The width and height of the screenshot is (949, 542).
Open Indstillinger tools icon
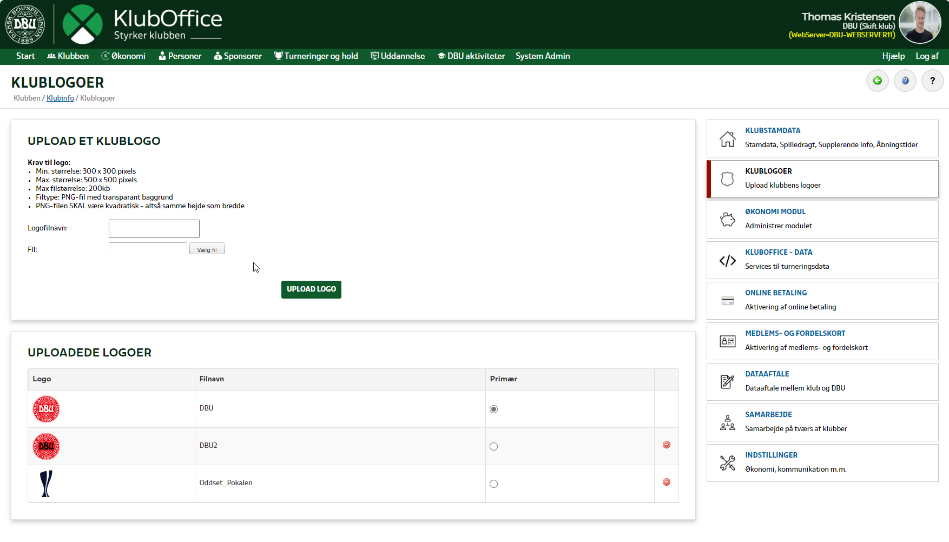coord(727,463)
